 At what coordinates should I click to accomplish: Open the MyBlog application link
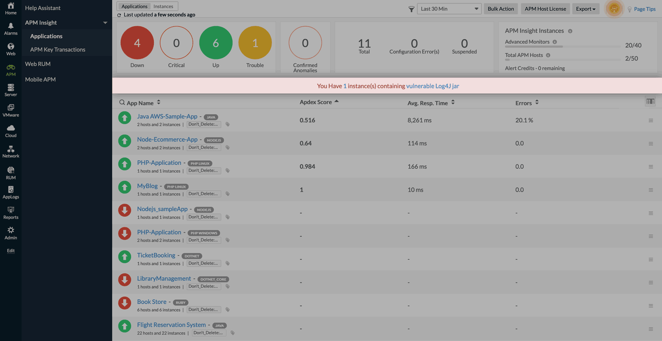[x=147, y=186]
